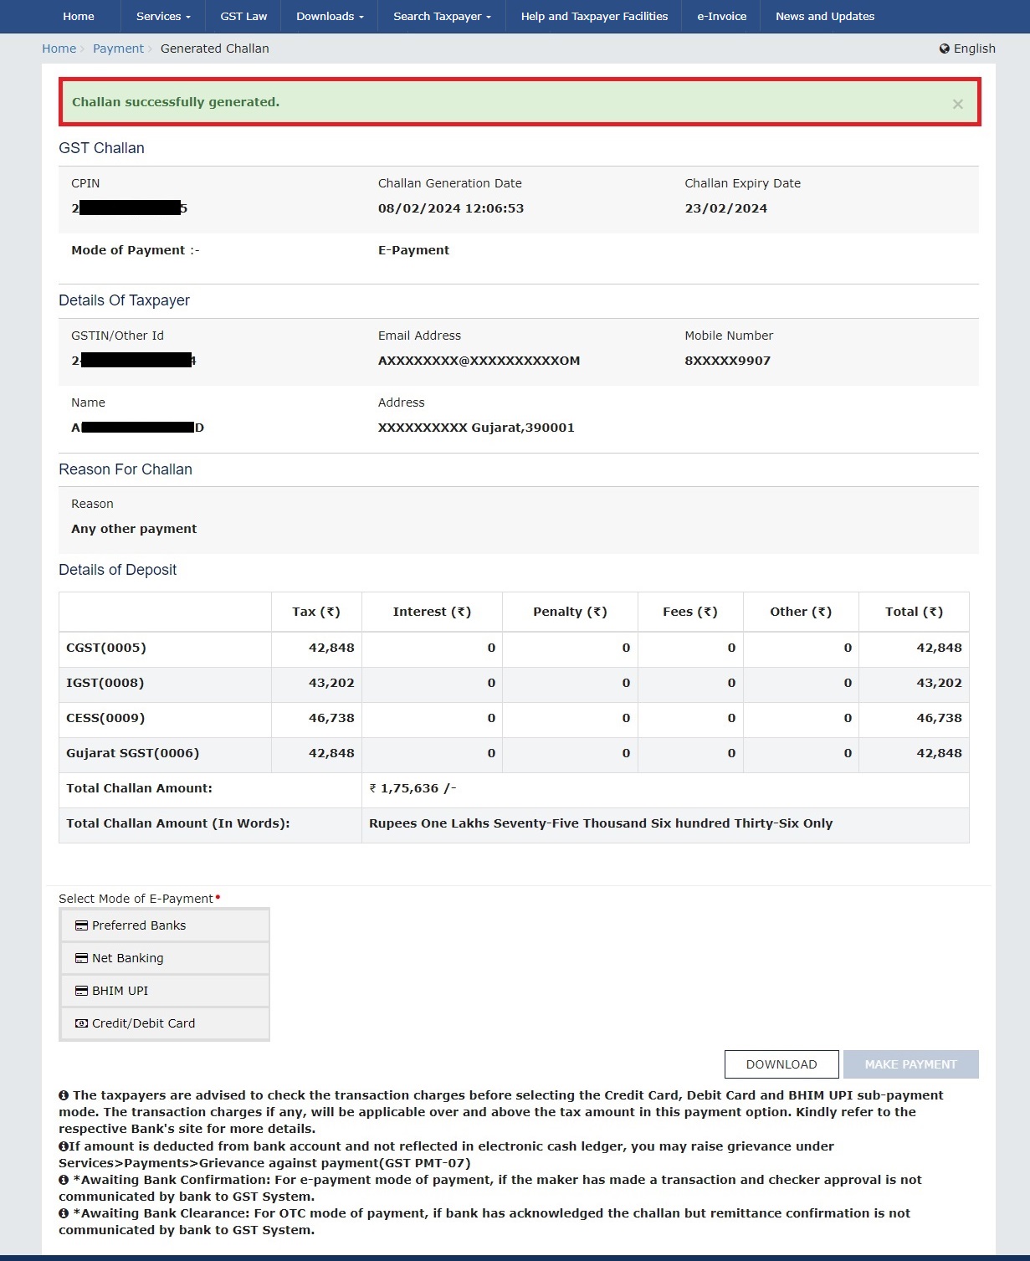Expand the Services dropdown menu

pyautogui.click(x=163, y=16)
